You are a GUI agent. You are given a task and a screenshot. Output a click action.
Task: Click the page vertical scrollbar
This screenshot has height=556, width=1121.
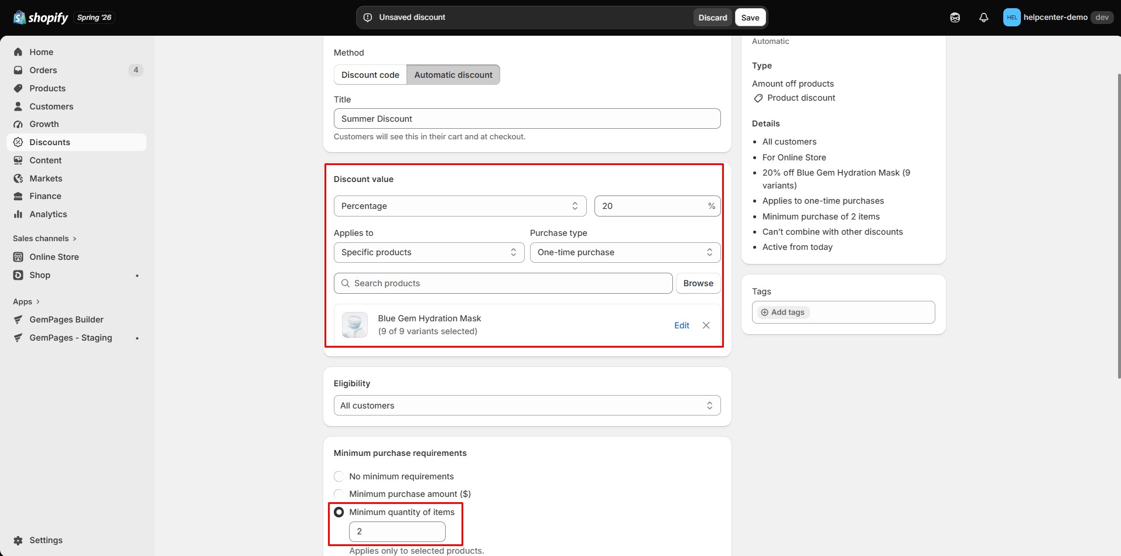tap(1119, 225)
